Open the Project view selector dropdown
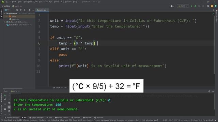This screenshot has width=218, height=122. [9, 10]
